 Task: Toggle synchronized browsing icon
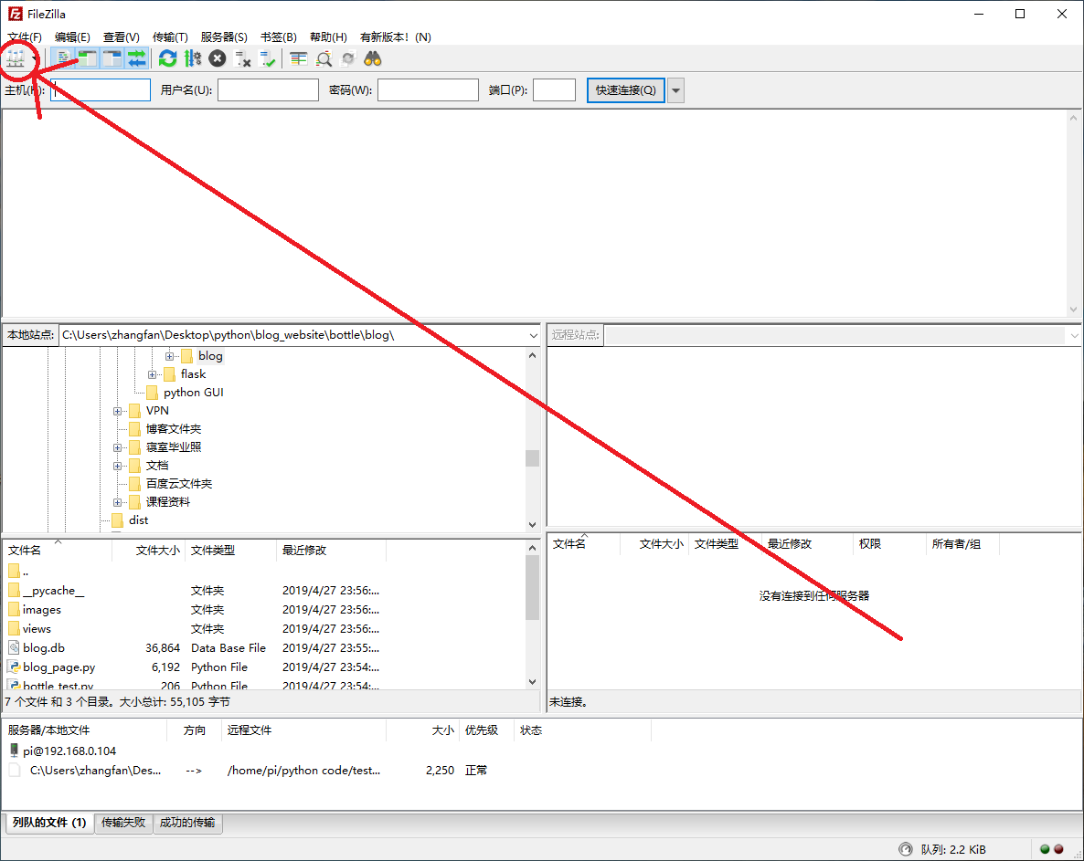click(348, 59)
